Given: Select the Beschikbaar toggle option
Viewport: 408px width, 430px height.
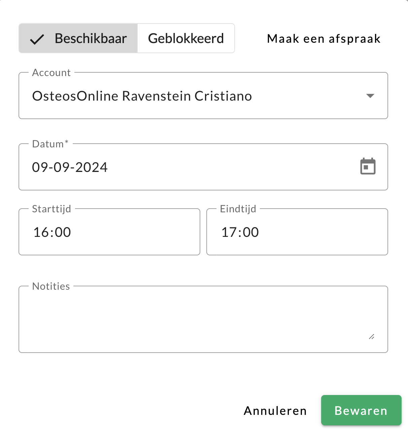Looking at the screenshot, I should click(78, 38).
